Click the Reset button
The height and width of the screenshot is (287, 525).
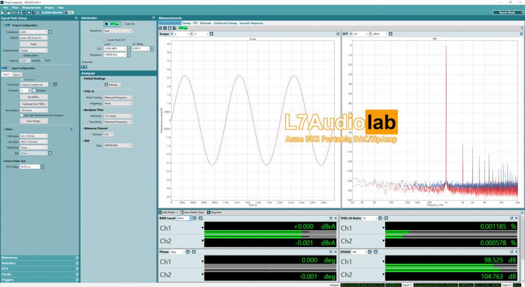tap(33, 44)
